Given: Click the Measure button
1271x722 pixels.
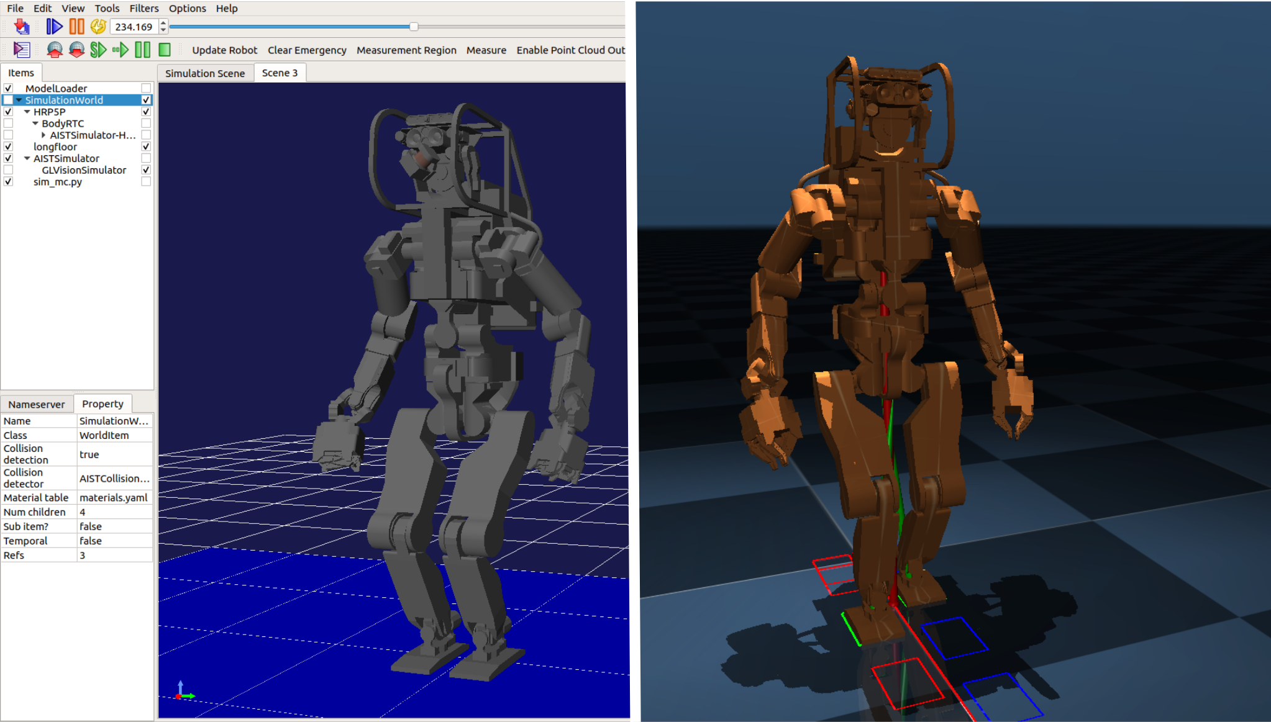Looking at the screenshot, I should [x=486, y=50].
